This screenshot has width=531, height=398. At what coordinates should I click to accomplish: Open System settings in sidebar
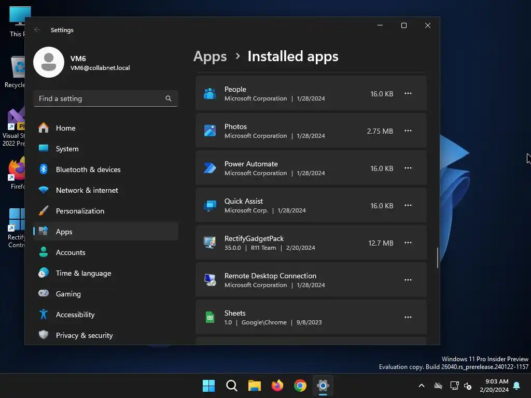click(x=106, y=149)
